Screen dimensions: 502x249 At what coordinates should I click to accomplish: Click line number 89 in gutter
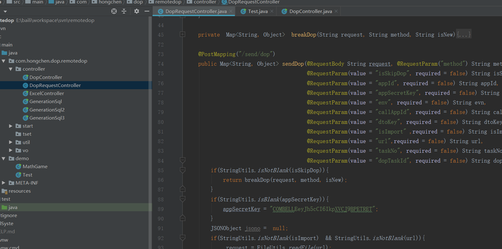click(161, 209)
